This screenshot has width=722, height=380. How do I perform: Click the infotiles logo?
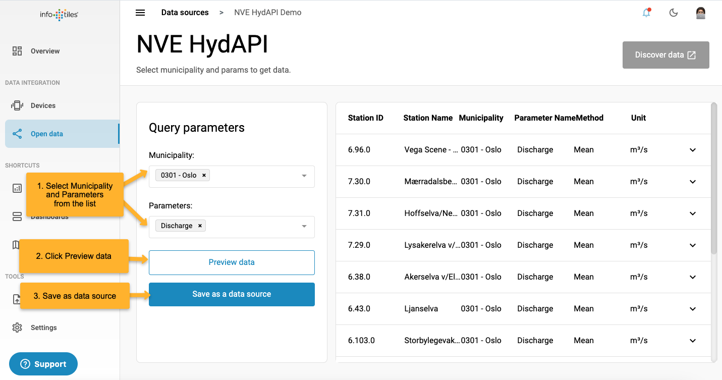pos(59,15)
